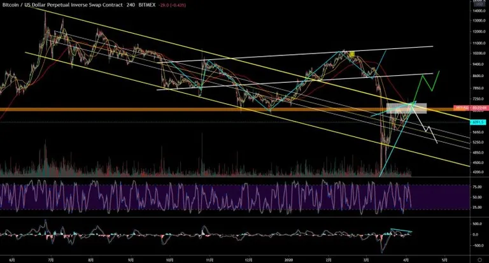This screenshot has width=489, height=263.
Task: Click the BITMEX exchange label
Action: tap(147, 5)
